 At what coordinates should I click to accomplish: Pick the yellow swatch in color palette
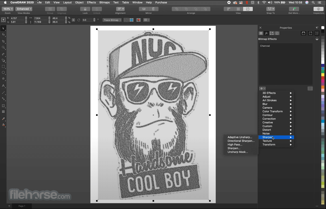click(x=323, y=75)
